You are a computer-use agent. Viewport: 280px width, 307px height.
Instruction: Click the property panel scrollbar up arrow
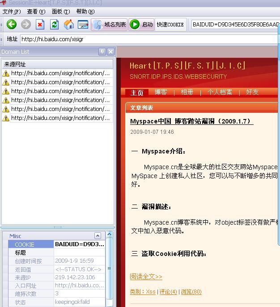pyautogui.click(x=110, y=234)
